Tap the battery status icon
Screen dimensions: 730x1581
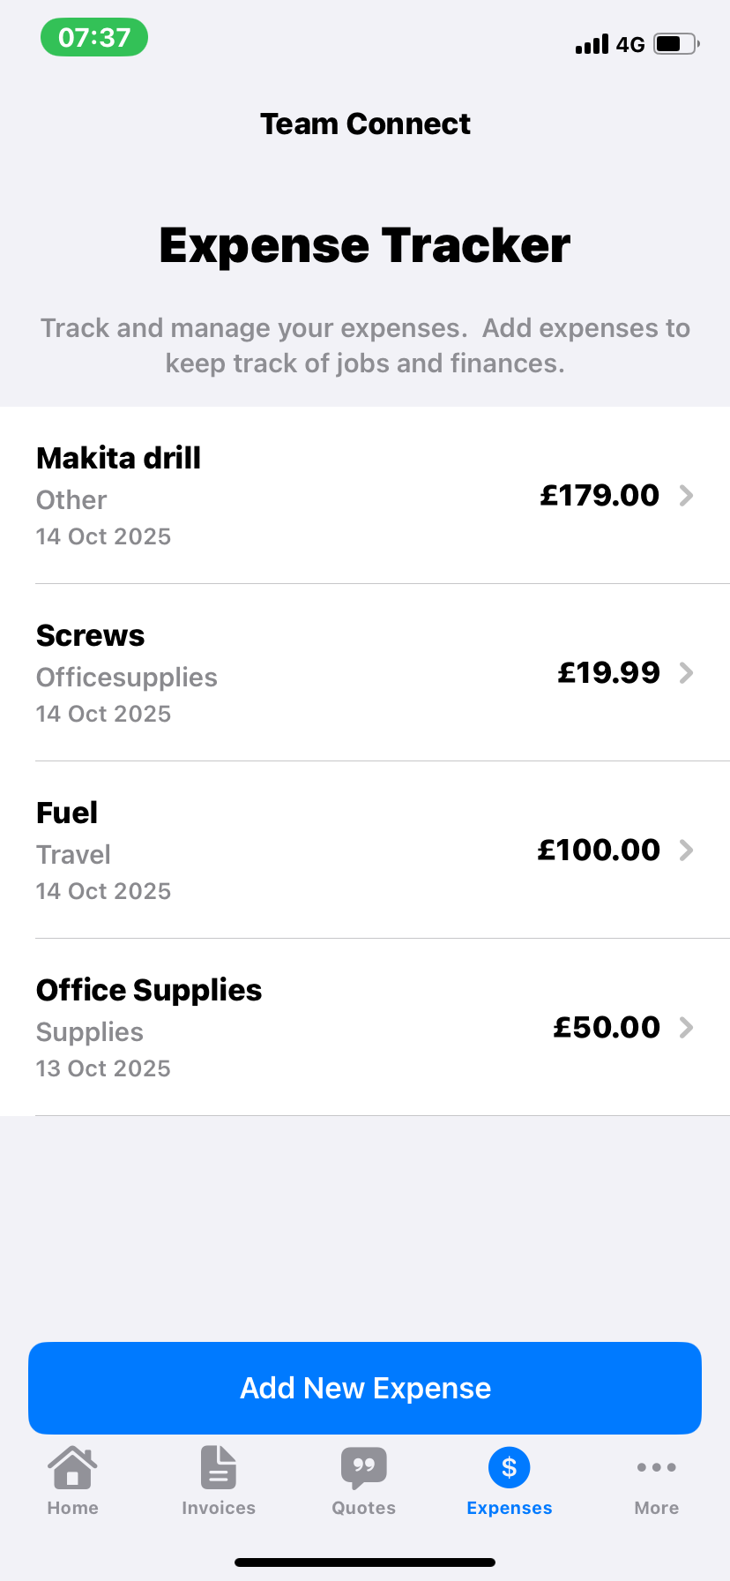pyautogui.click(x=676, y=44)
